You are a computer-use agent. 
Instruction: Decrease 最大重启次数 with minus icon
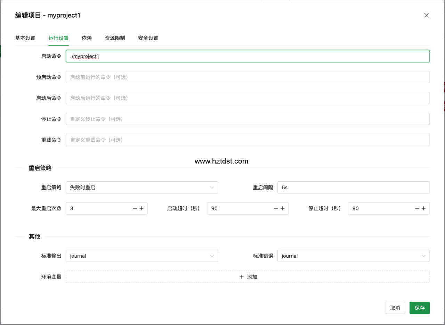pos(135,208)
